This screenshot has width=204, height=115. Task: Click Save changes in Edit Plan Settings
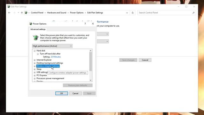(x=128, y=60)
